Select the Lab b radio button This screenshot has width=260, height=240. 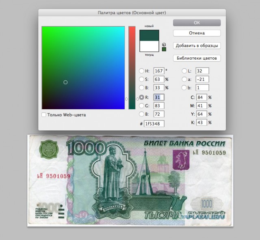click(184, 88)
